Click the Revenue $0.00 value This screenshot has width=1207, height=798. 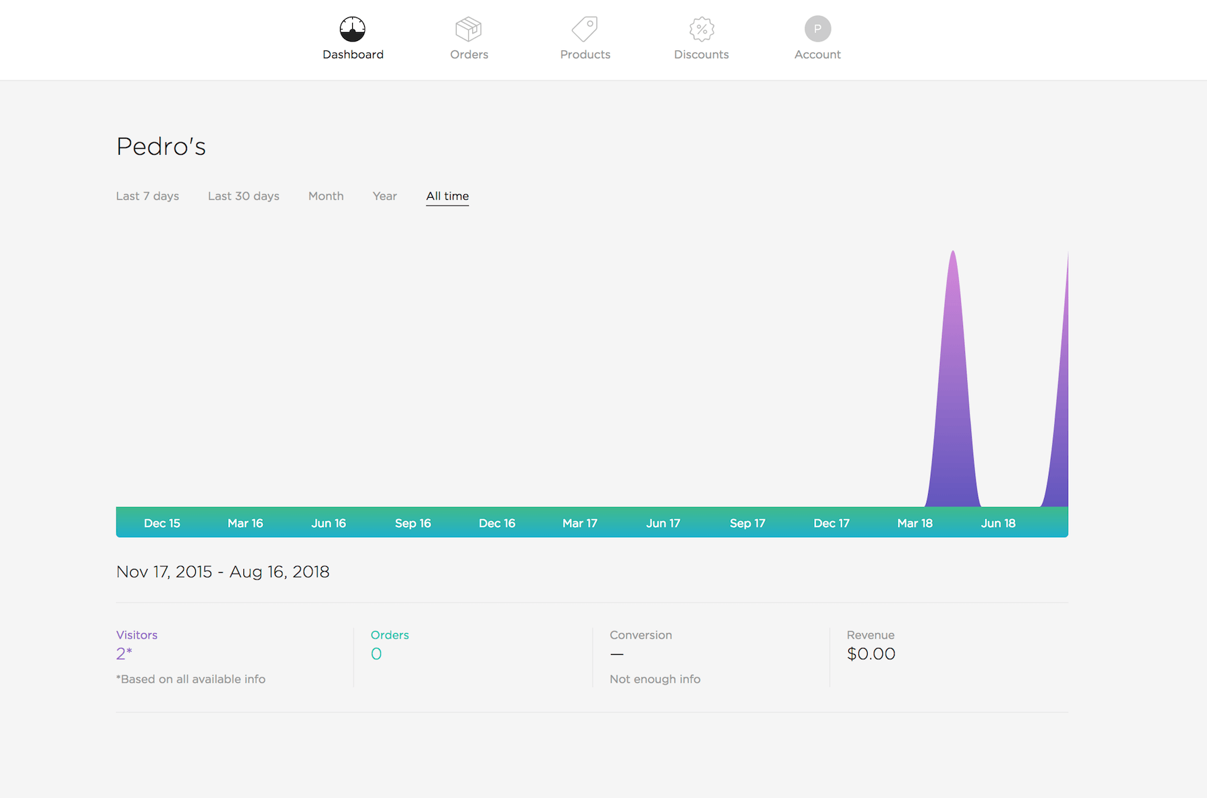pyautogui.click(x=871, y=654)
